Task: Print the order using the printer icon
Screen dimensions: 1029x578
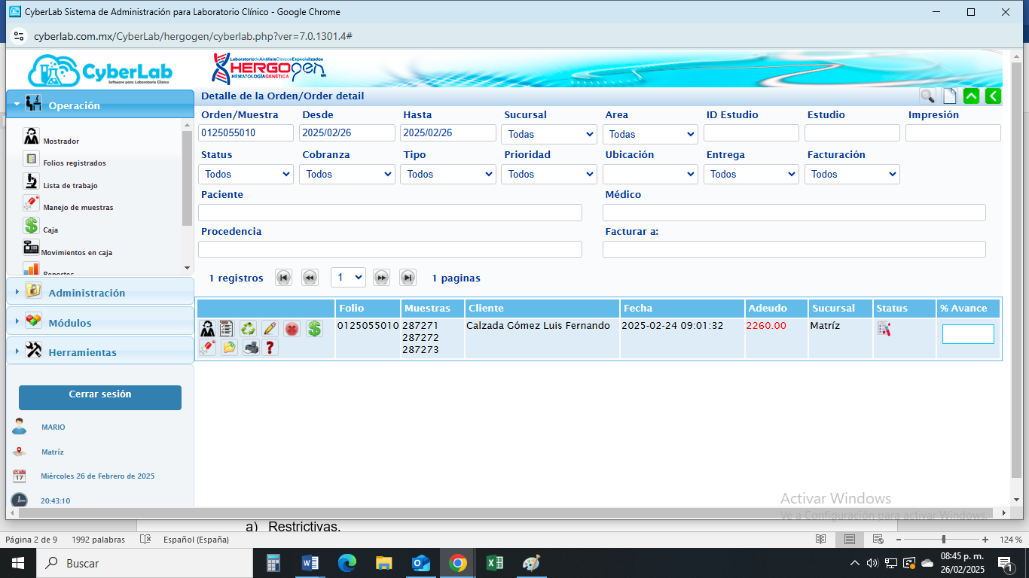Action: (x=251, y=348)
